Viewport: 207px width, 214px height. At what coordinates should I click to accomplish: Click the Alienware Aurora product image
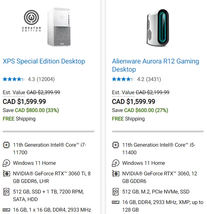[158, 28]
